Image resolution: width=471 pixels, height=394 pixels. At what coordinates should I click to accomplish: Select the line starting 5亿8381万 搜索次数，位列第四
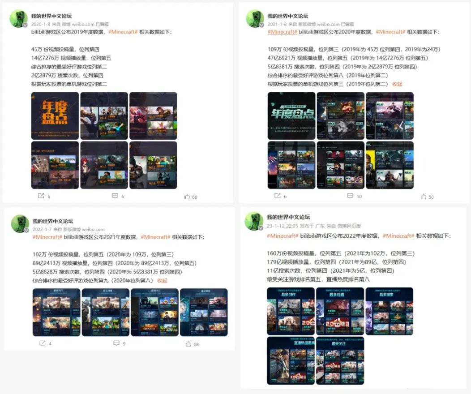(343, 67)
